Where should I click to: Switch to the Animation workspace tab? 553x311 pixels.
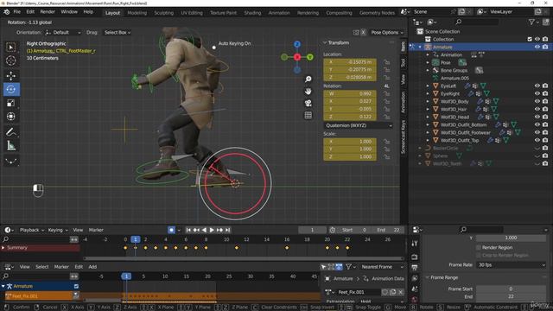279,13
